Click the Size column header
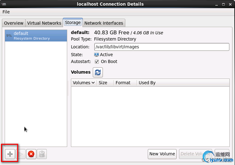Viewport: 235px width, 165px height. [103, 83]
